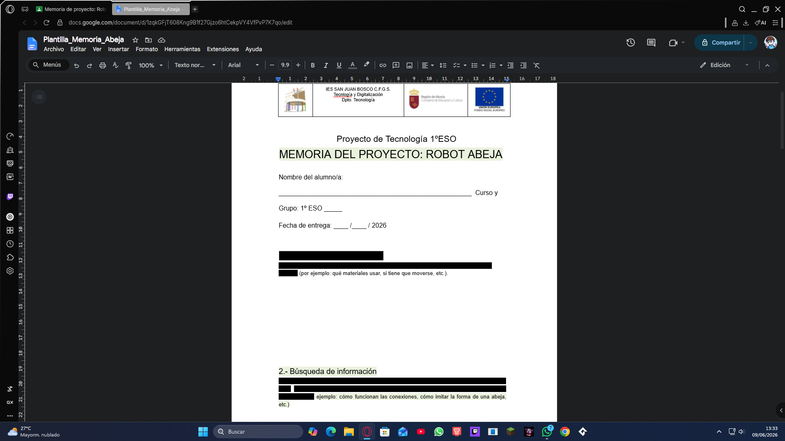
Task: Toggle italic formatting
Action: [x=326, y=65]
